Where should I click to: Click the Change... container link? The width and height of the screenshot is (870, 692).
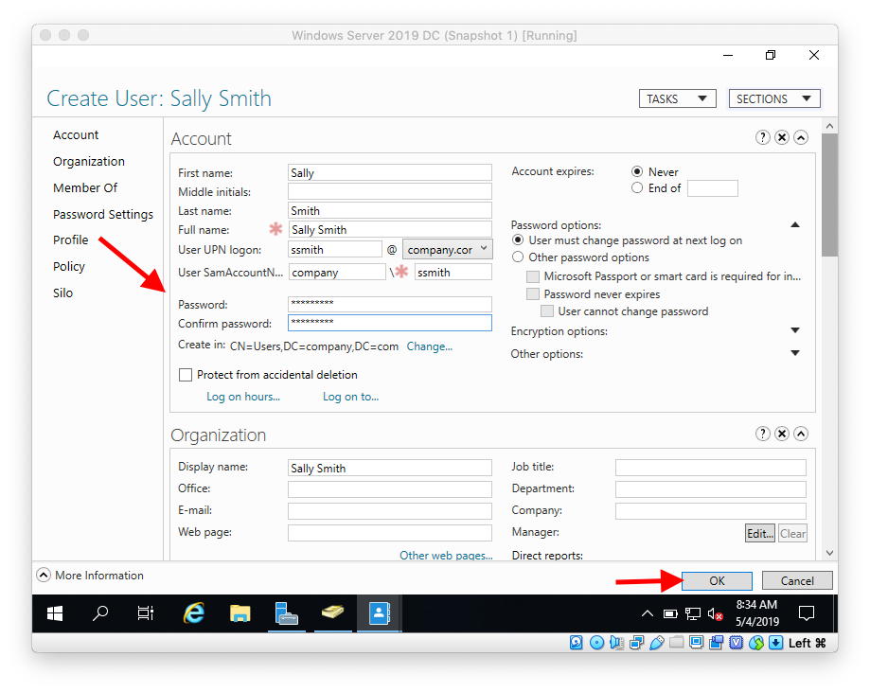point(430,346)
